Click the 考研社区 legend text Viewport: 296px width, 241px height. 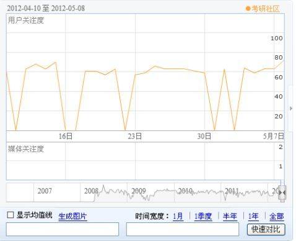coord(266,9)
